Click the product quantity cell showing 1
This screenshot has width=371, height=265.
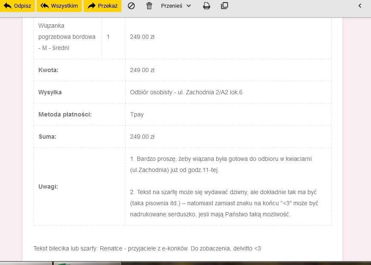(x=108, y=37)
